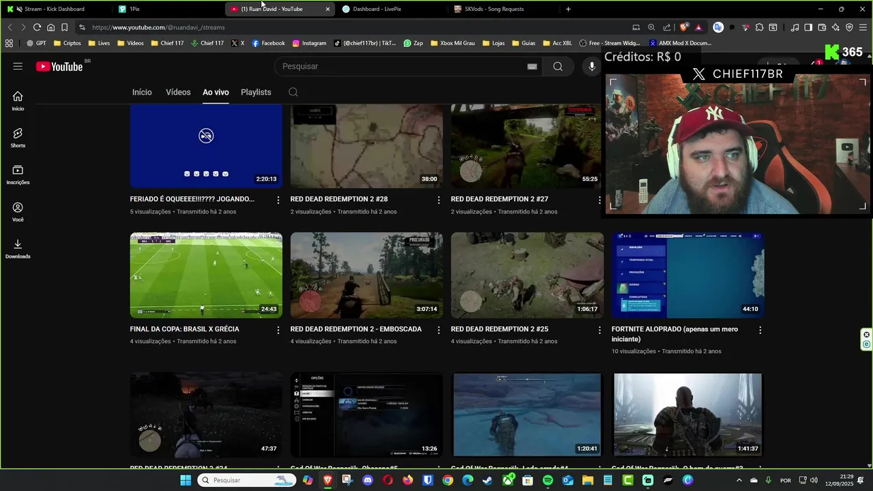Open the Windows Start menu
The width and height of the screenshot is (873, 491).
(185, 480)
